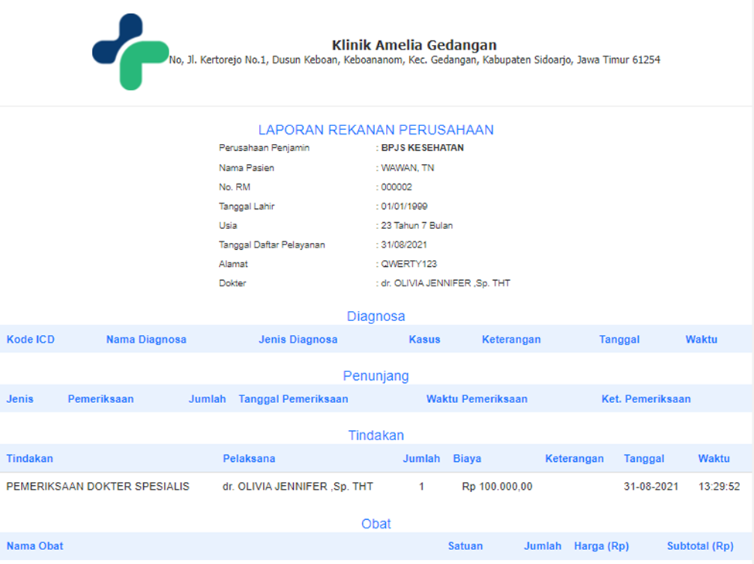
Task: Click the 'Tindakan' section heading
Action: tap(376, 436)
